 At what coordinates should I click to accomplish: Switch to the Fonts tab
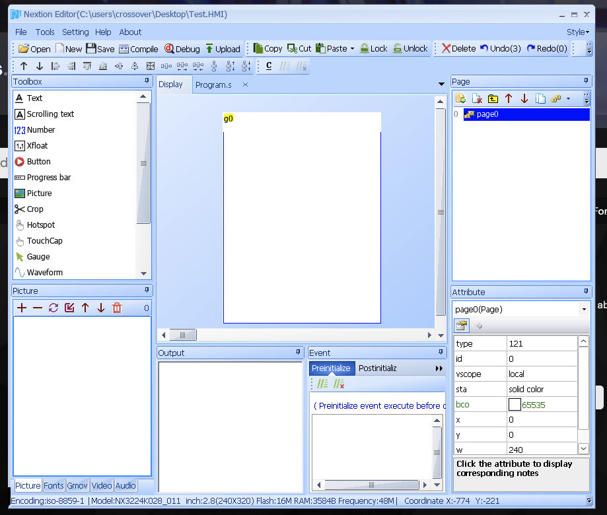coord(54,485)
